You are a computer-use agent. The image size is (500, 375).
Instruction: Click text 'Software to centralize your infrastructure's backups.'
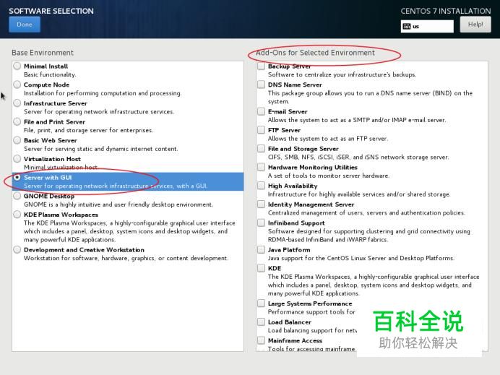[342, 74]
